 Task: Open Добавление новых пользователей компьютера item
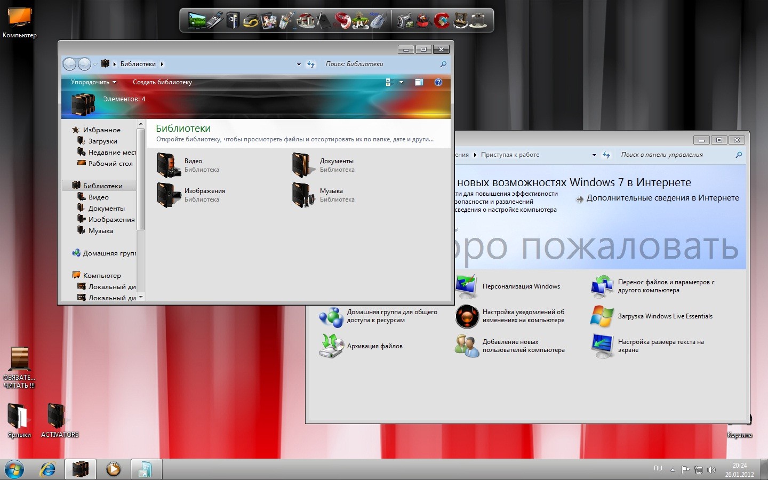(x=523, y=346)
